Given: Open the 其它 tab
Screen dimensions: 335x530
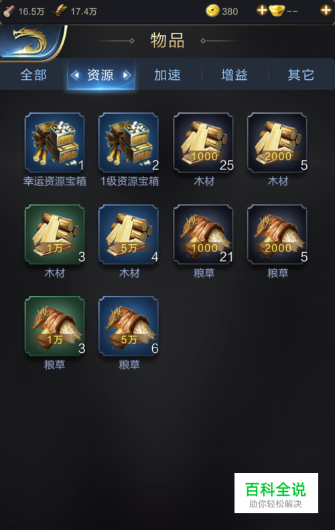Looking at the screenshot, I should click(301, 74).
